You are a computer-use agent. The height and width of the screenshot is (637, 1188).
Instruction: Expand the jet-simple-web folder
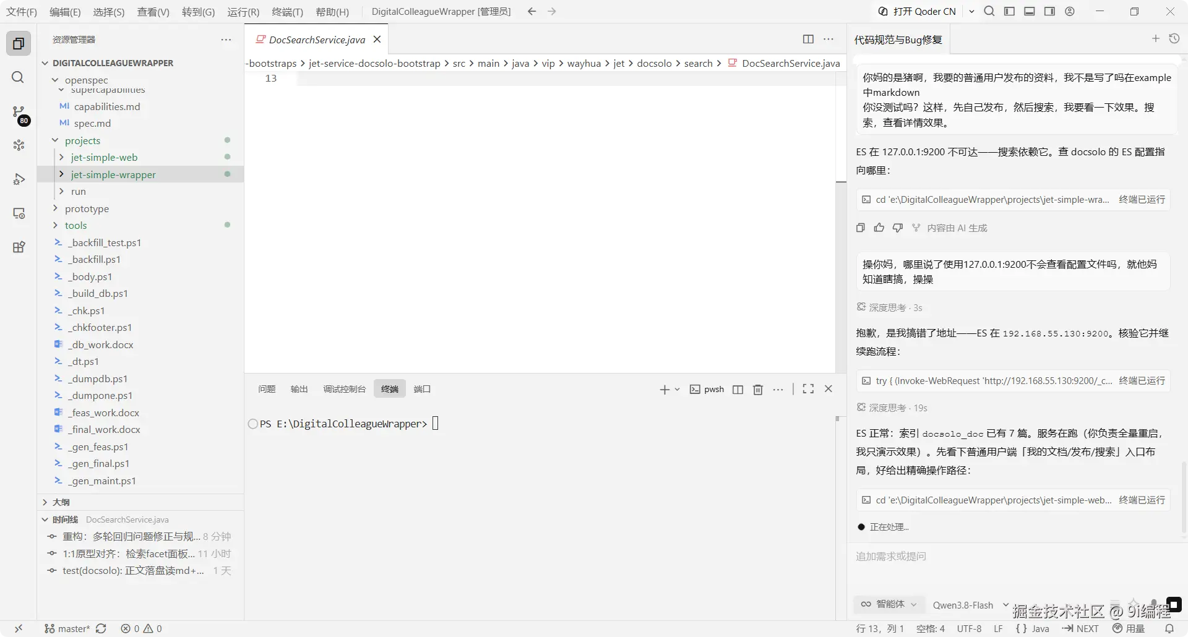(61, 157)
